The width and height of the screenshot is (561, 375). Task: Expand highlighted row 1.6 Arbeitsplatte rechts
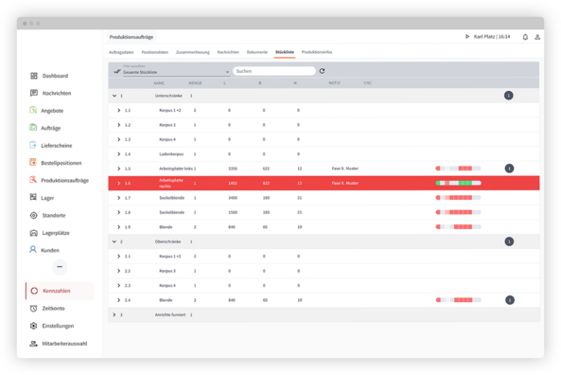[x=119, y=184]
